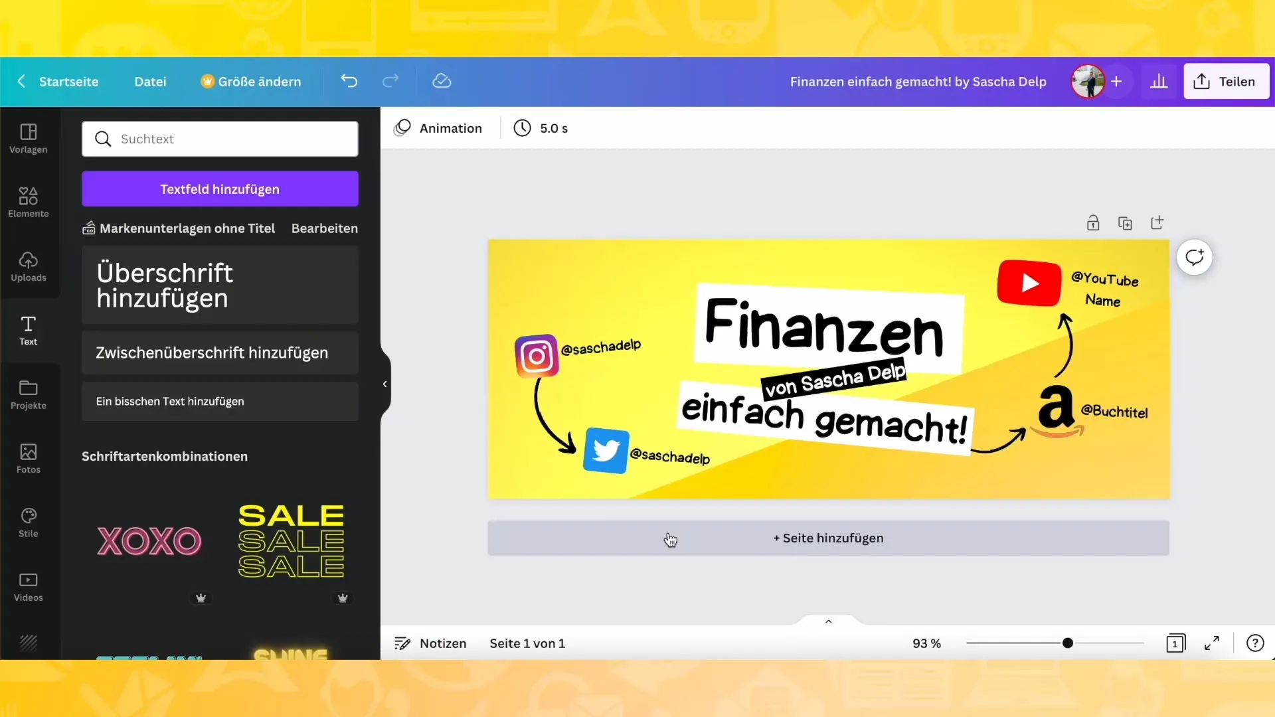This screenshot has height=717, width=1275.
Task: Click the redo arrow button
Action: [x=392, y=82]
